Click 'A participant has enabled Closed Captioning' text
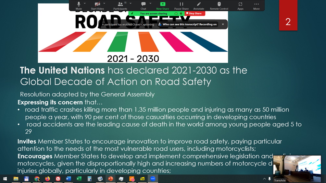Viewport: 326px width, 183px height. coord(128,25)
